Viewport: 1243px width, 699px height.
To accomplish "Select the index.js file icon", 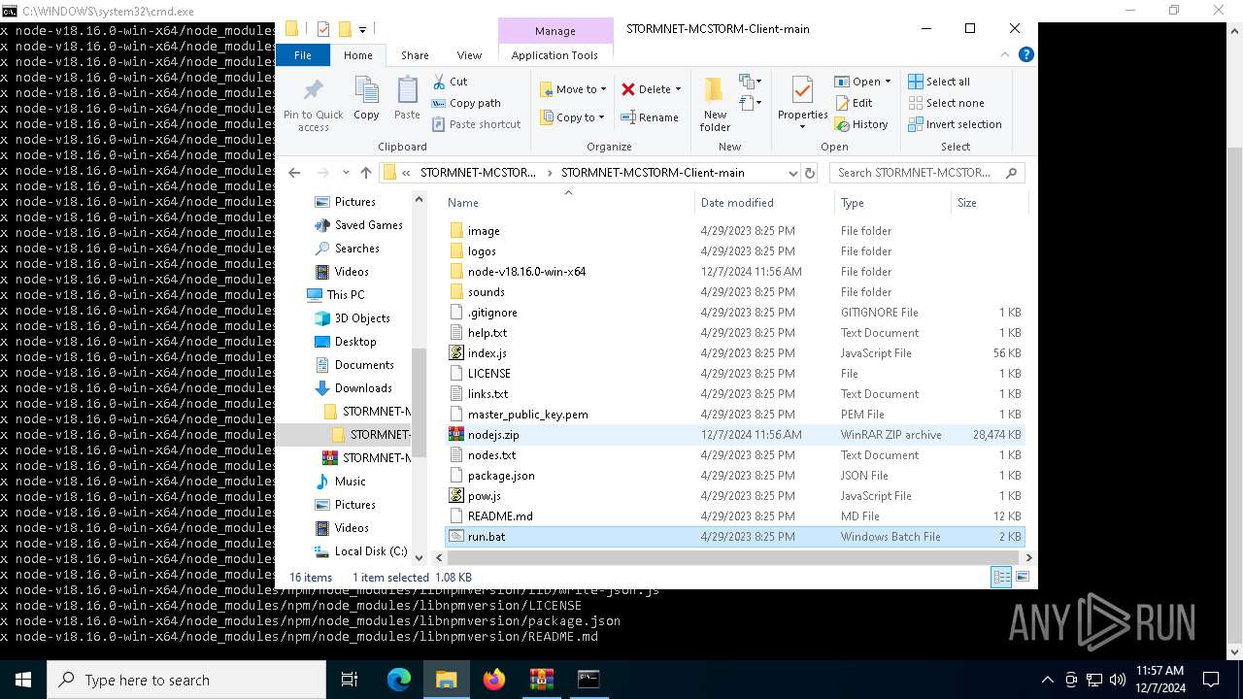I will pyautogui.click(x=456, y=353).
